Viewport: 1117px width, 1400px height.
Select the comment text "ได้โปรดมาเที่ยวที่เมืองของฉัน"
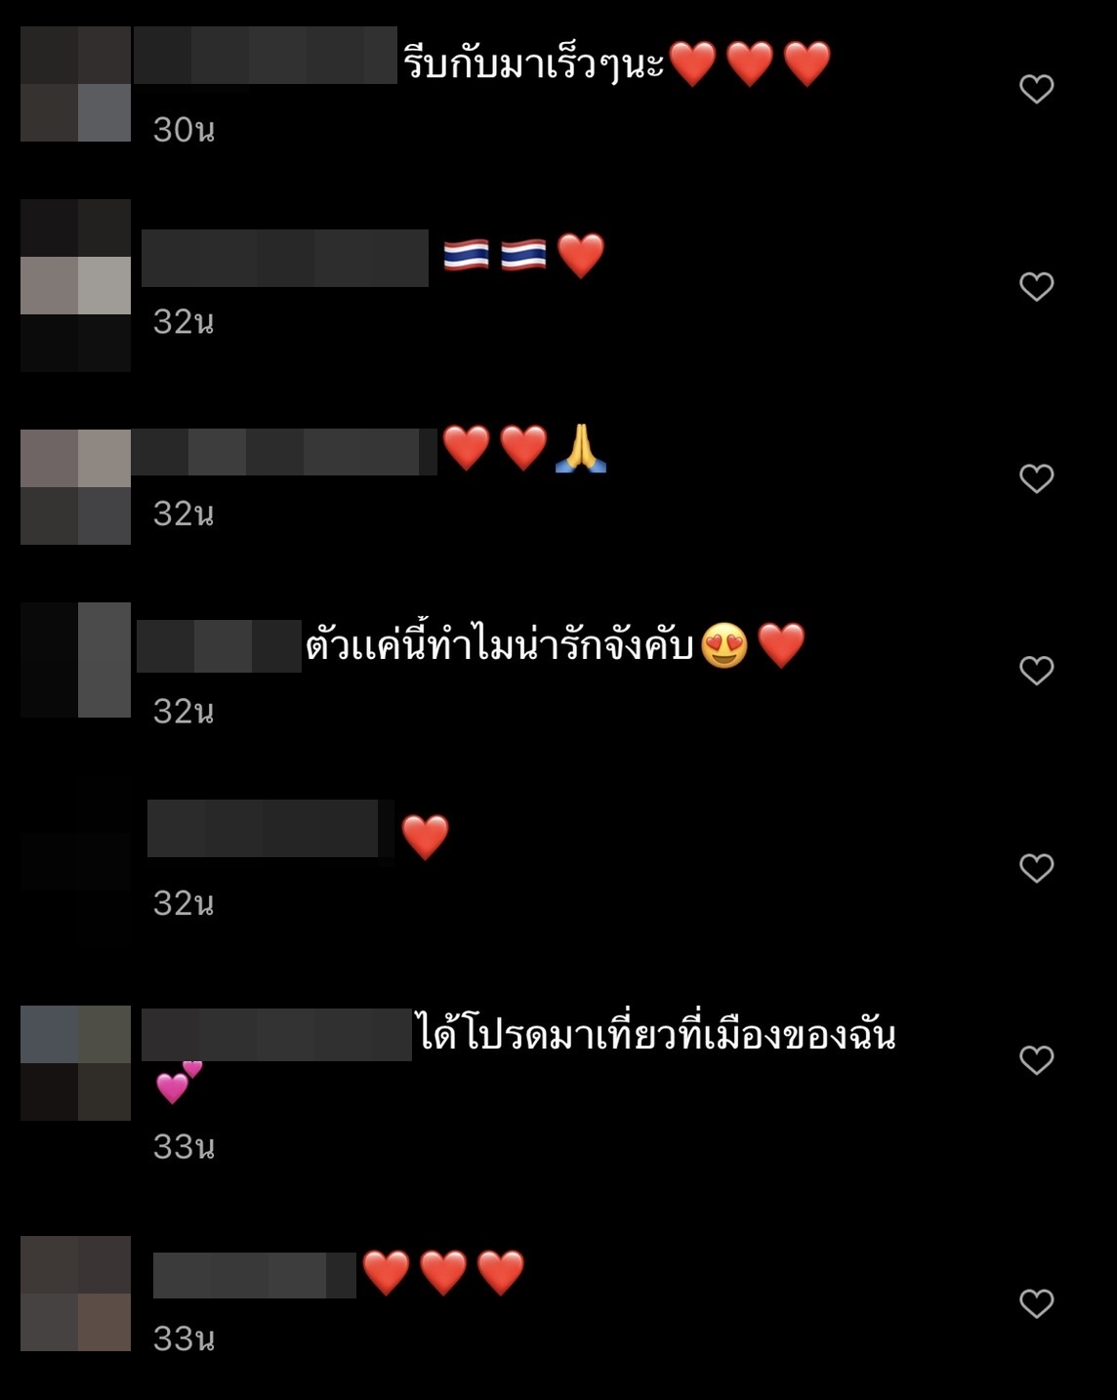[x=657, y=1033]
